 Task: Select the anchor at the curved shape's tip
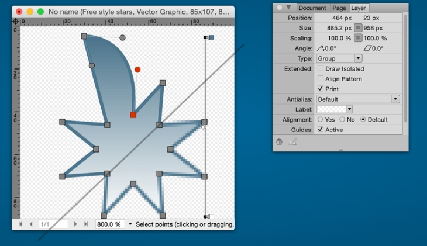(x=84, y=36)
